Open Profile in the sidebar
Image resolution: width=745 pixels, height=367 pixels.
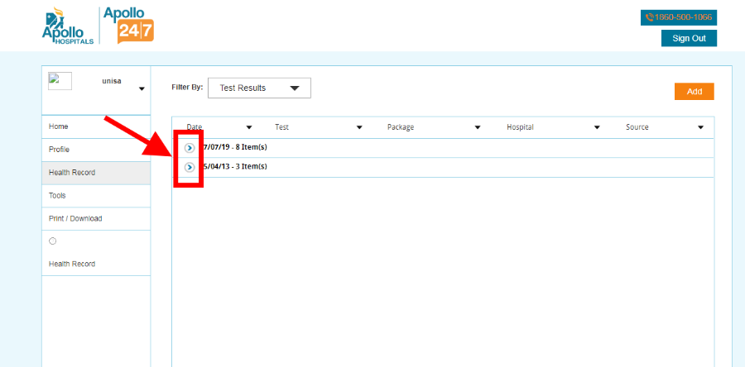tap(60, 150)
